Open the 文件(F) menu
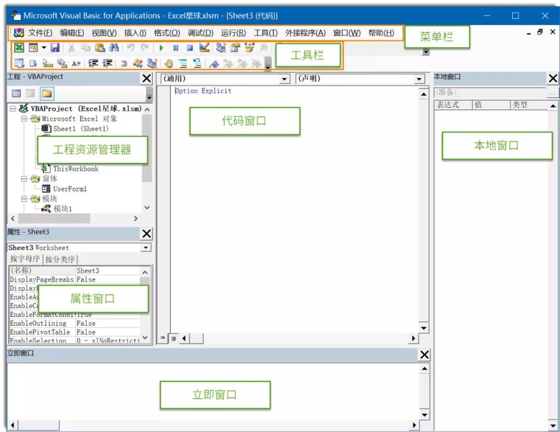Viewport: 560px width, 432px height. (x=40, y=33)
